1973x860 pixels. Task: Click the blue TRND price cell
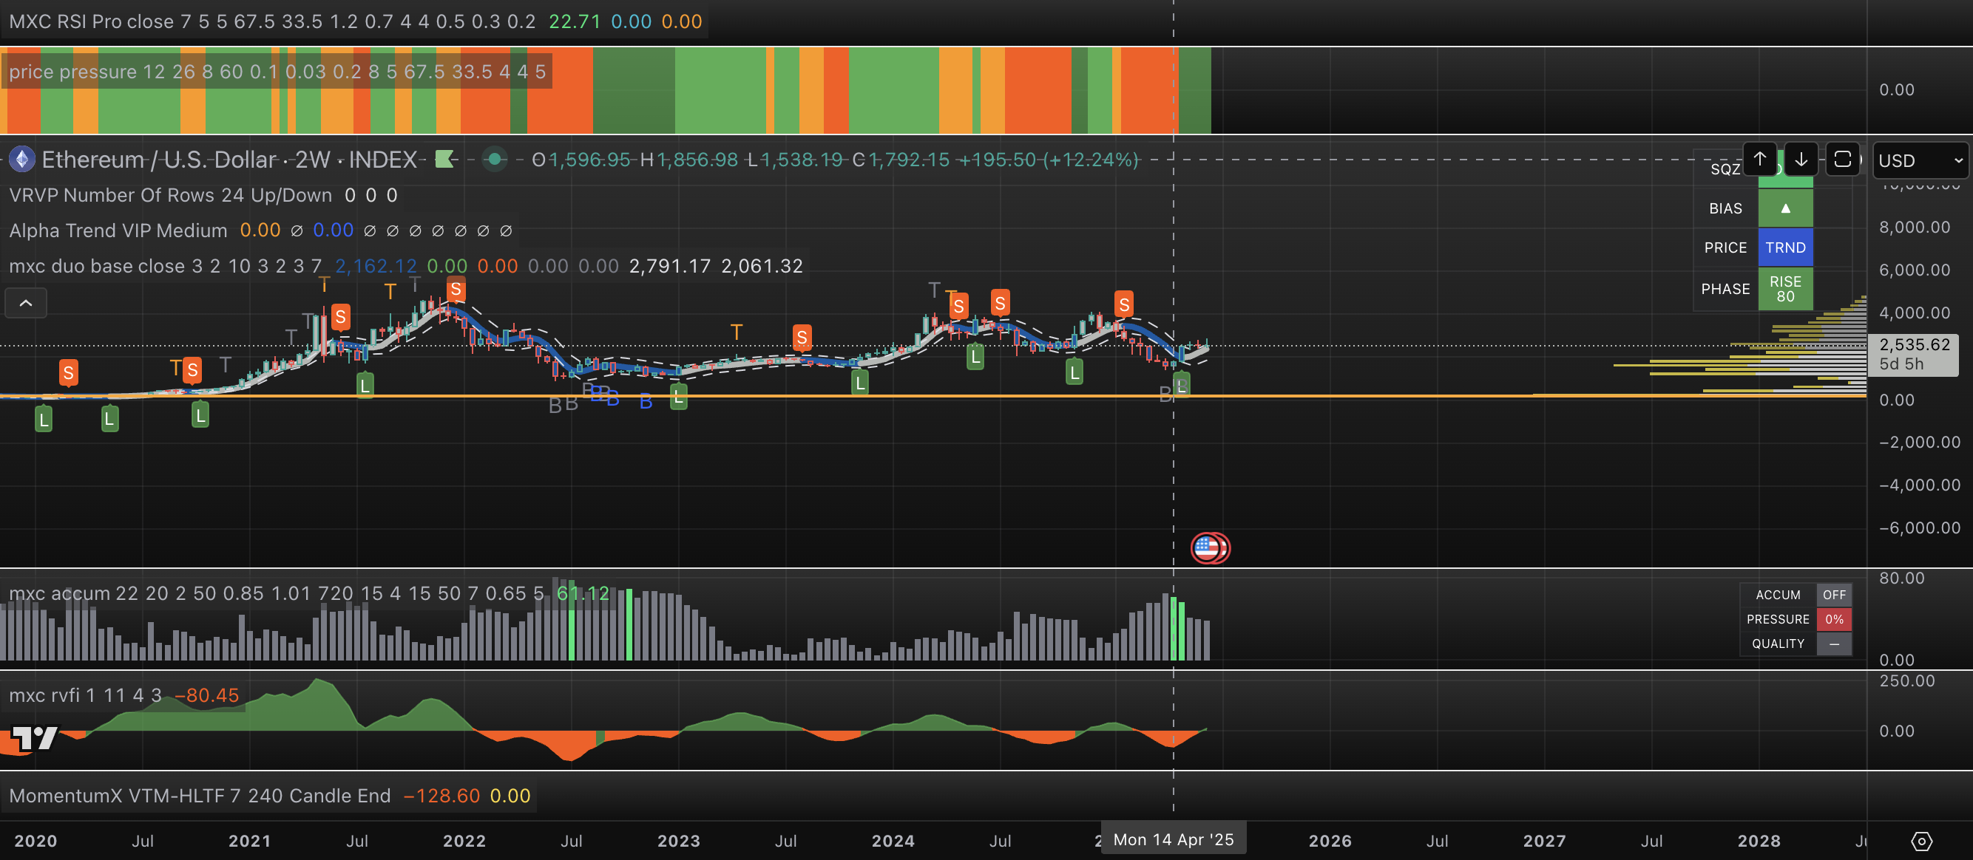coord(1784,248)
